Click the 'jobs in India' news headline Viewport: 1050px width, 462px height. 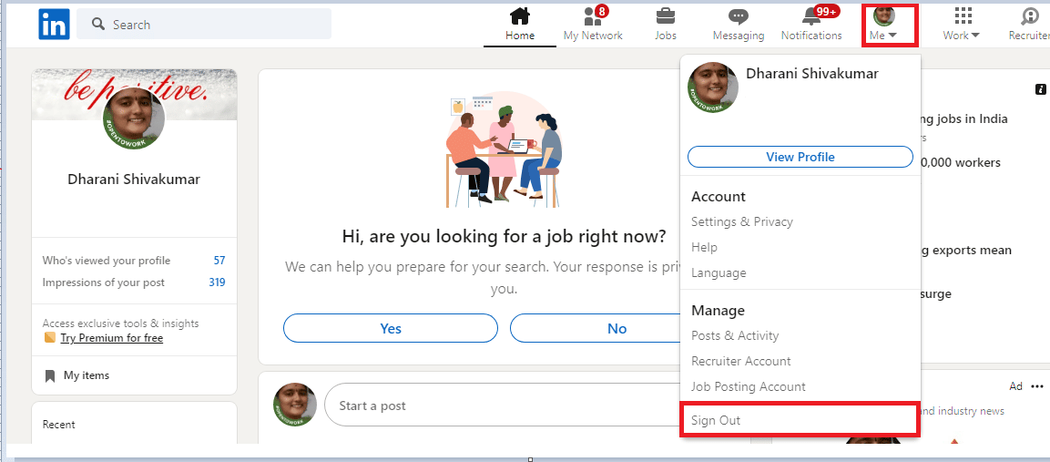(x=965, y=119)
